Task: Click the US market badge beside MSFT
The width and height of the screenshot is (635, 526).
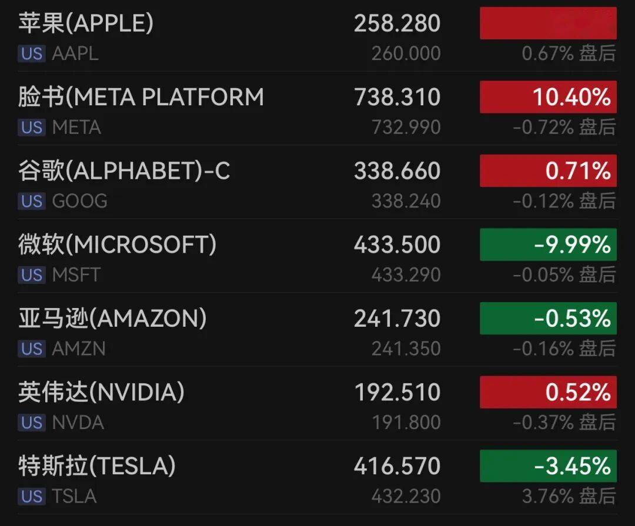Action: click(32, 275)
